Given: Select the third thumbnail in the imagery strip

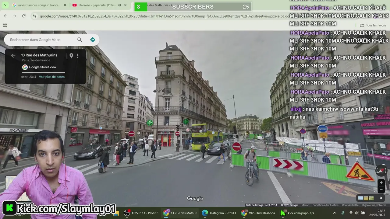Looking at the screenshot, I should [371, 198].
